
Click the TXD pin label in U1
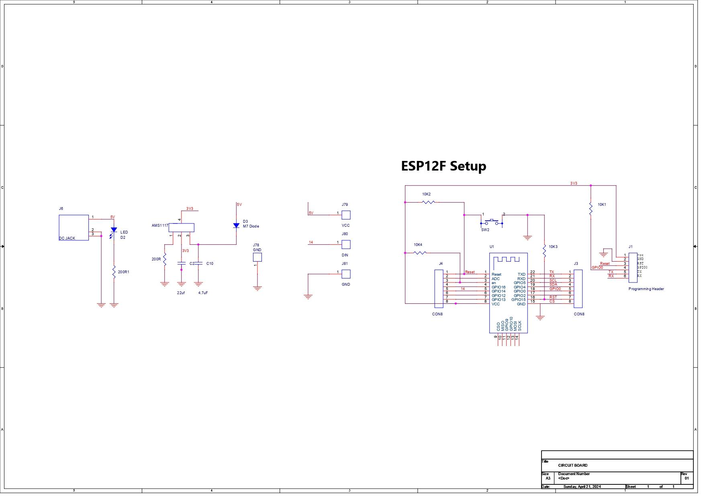coord(521,274)
